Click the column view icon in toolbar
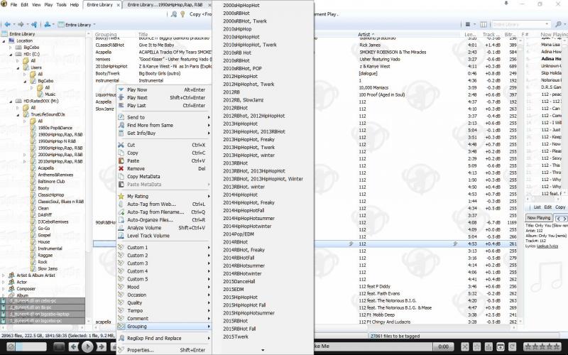Screen dimensions: 568x355 (484, 24)
